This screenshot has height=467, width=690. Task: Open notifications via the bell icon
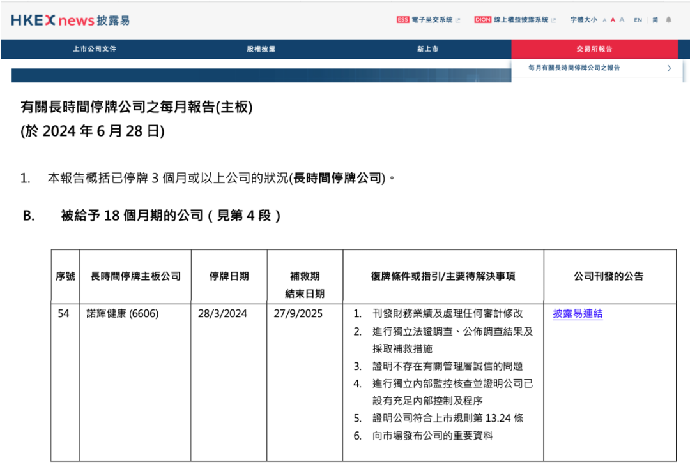(x=669, y=20)
